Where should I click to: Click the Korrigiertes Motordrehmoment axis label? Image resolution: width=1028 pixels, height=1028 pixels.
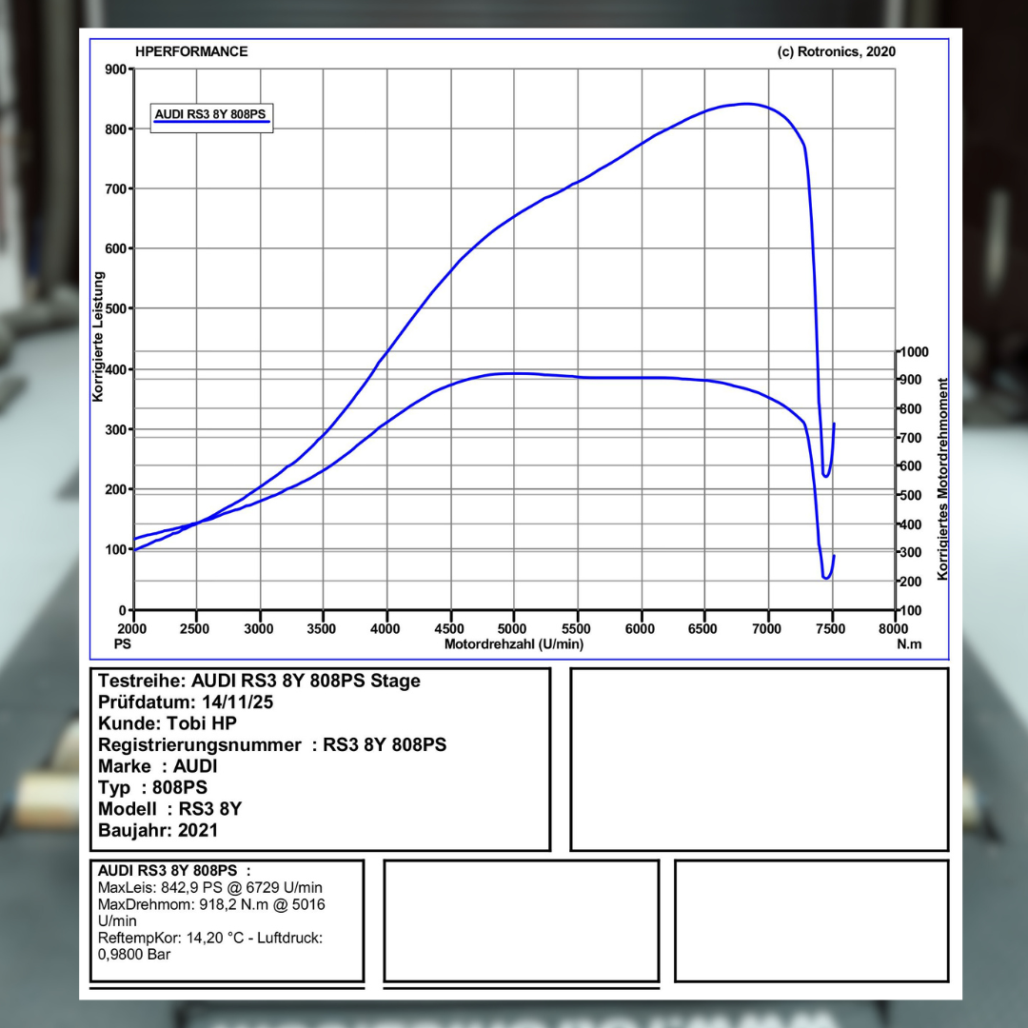(x=942, y=480)
